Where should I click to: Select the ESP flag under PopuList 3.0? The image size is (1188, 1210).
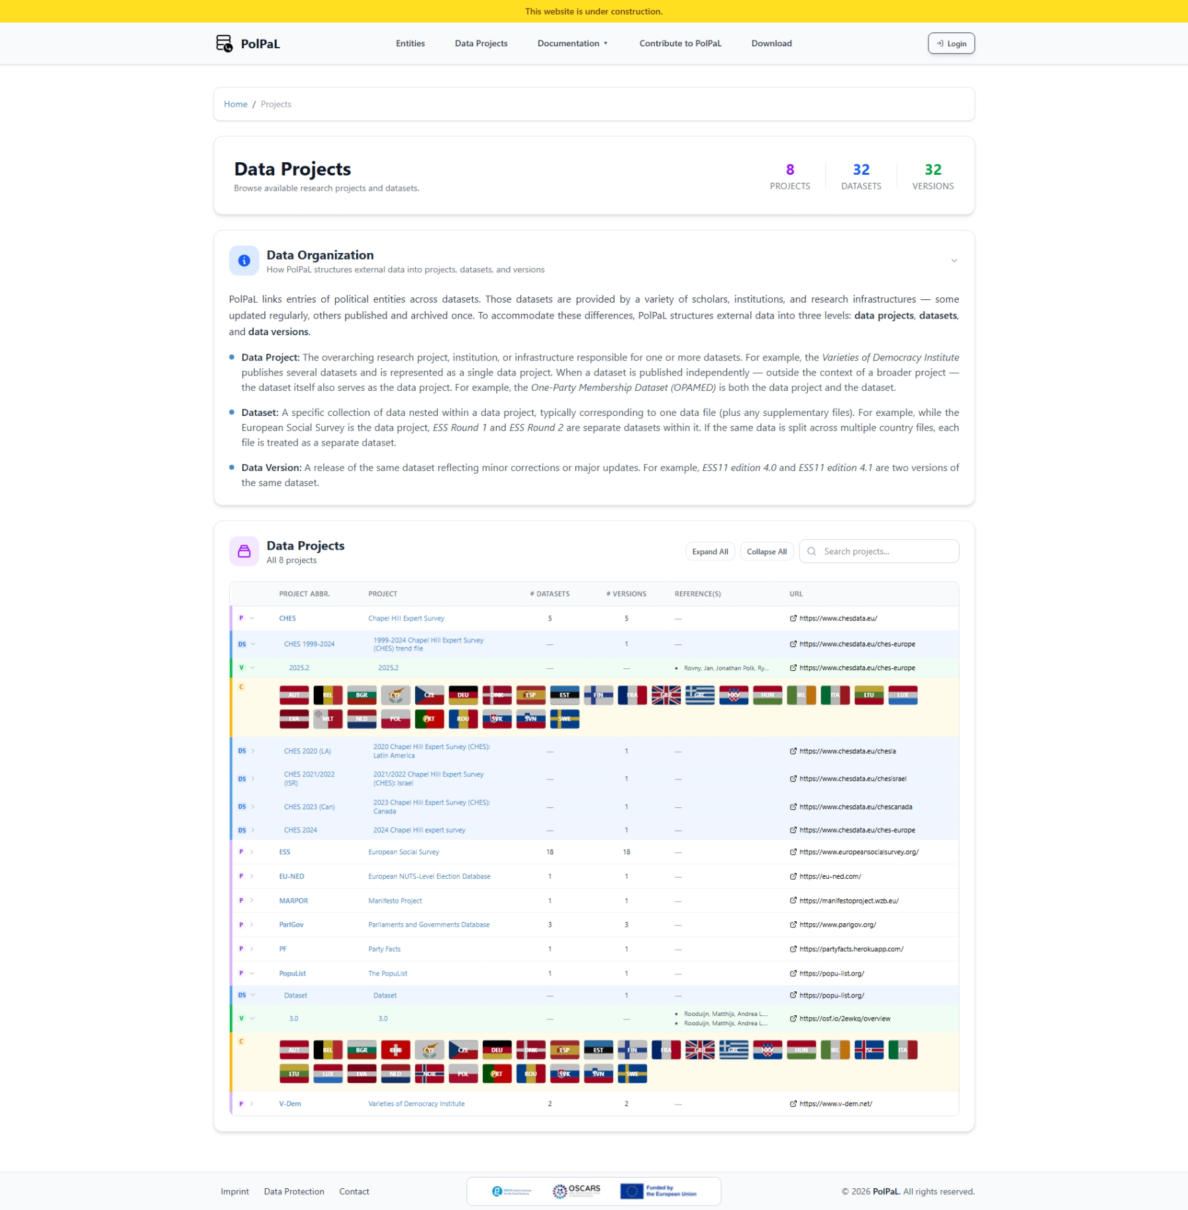click(564, 1050)
